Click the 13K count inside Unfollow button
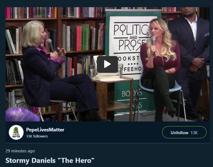The width and height of the screenshot is (213, 167). pos(194,132)
